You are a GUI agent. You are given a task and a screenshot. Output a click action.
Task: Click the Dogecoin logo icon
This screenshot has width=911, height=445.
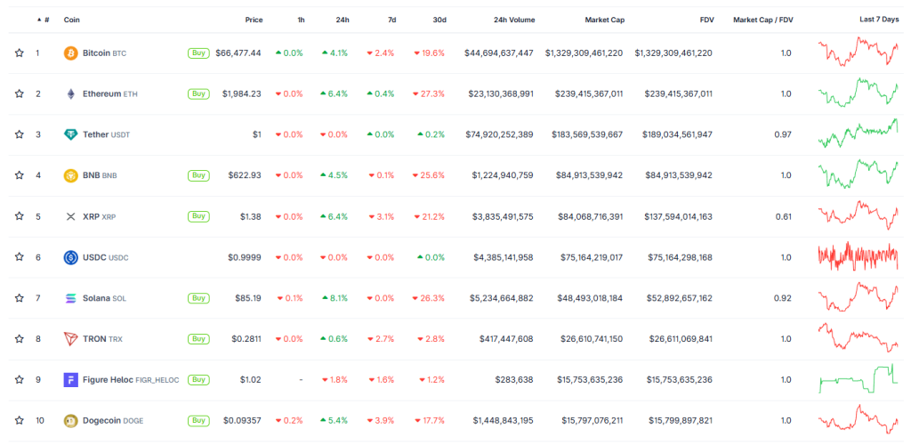pyautogui.click(x=71, y=420)
